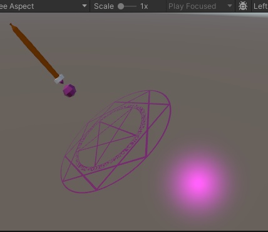Adjust the Scale slider handle
The image size is (268, 232).
pyautogui.click(x=121, y=6)
